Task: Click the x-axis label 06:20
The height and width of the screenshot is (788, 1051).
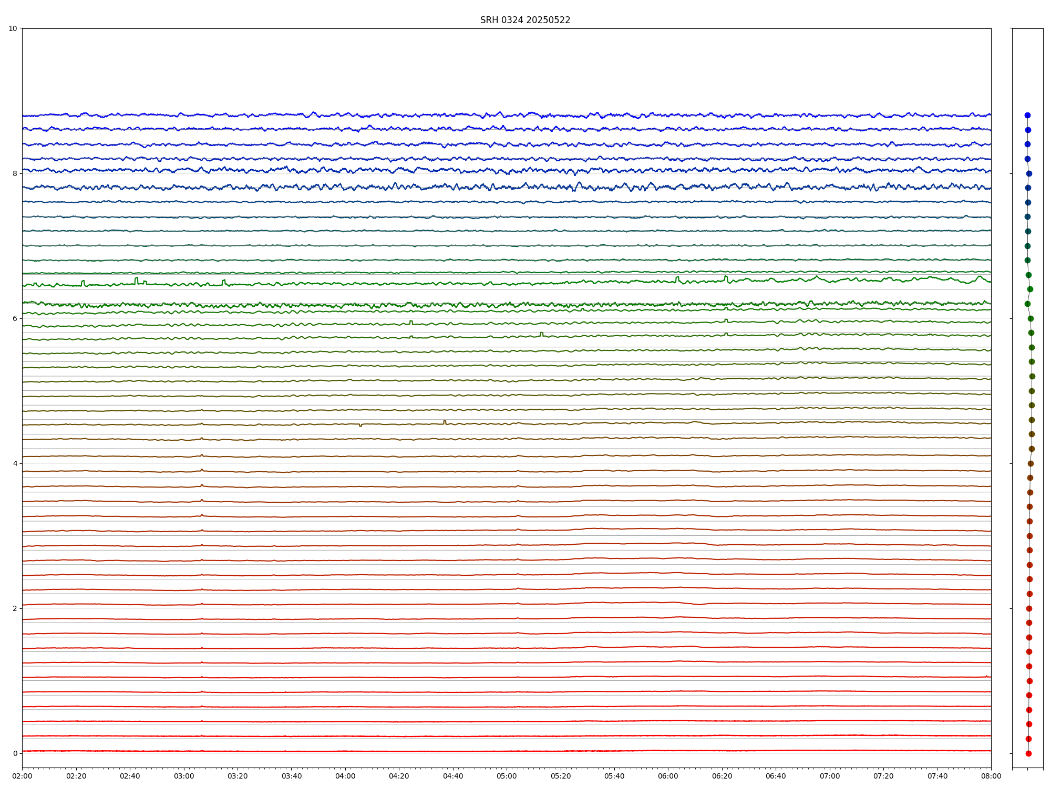Action: pos(722,776)
